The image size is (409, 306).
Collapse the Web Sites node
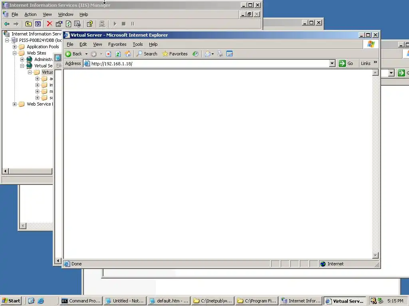[x=15, y=53]
